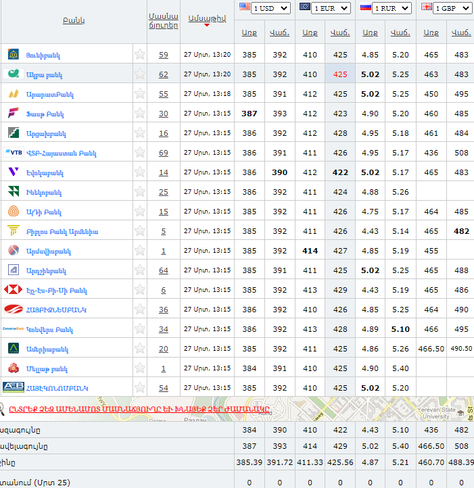Click the Ardshinbank logo icon

[x=14, y=270]
